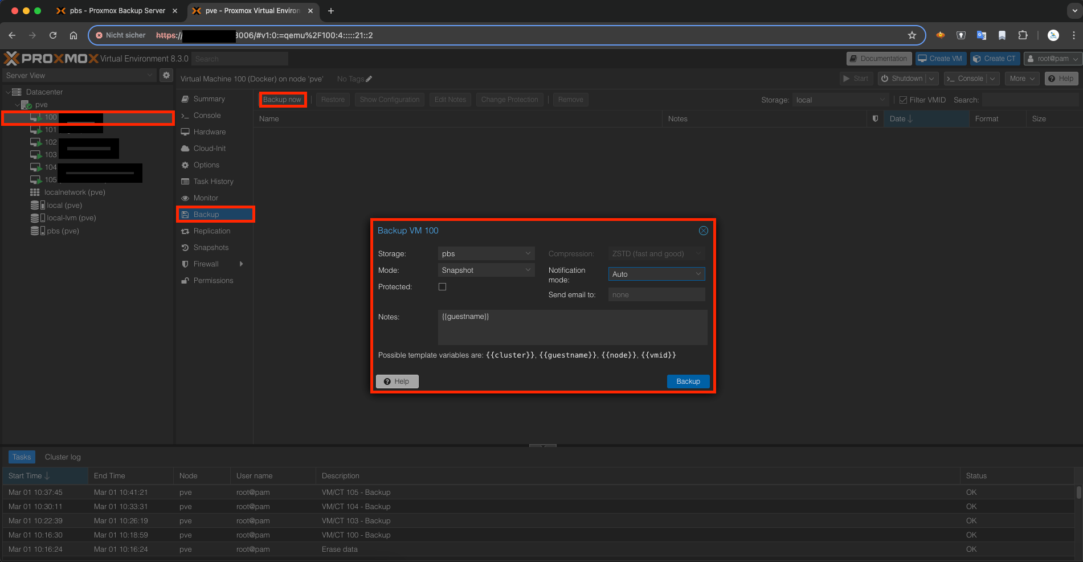This screenshot has height=562, width=1083.
Task: Open the Permissions panel
Action: tap(214, 280)
